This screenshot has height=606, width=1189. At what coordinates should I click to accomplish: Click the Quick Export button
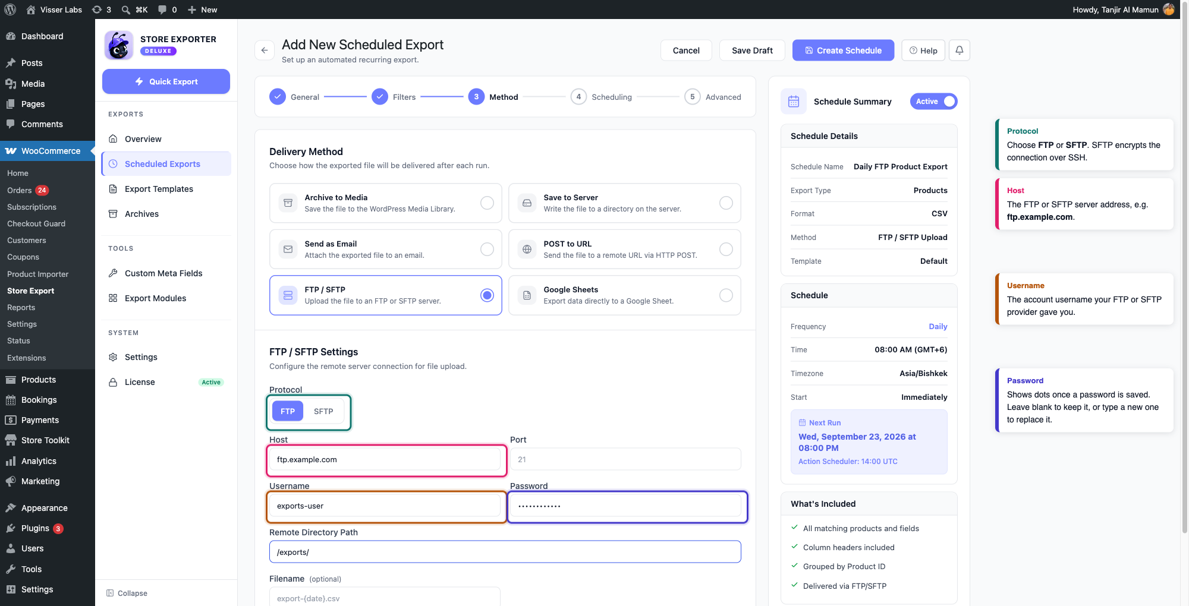(x=166, y=81)
